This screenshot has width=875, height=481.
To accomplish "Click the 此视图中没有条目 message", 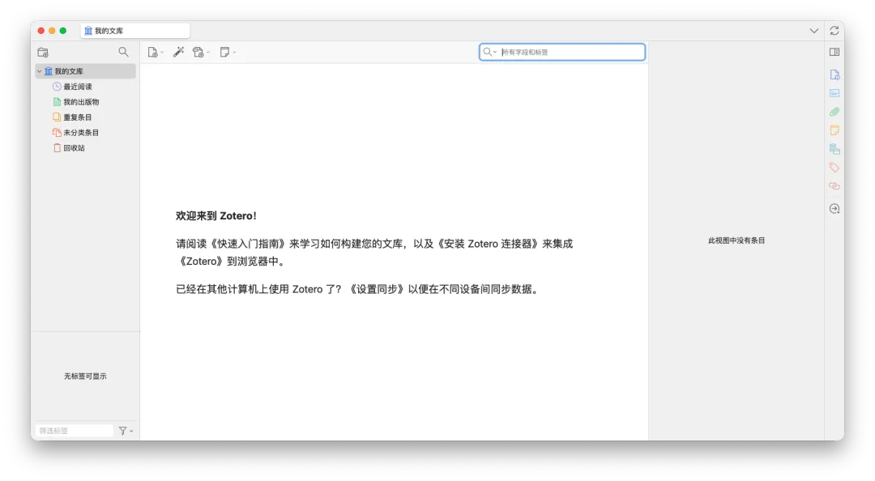I will (x=736, y=240).
